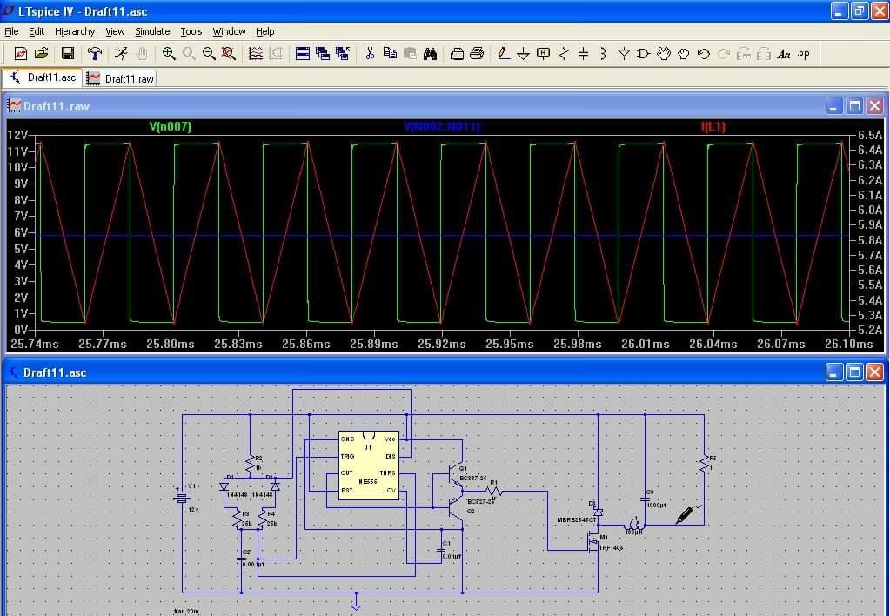Open the View menu
This screenshot has height=616, width=890.
[115, 31]
